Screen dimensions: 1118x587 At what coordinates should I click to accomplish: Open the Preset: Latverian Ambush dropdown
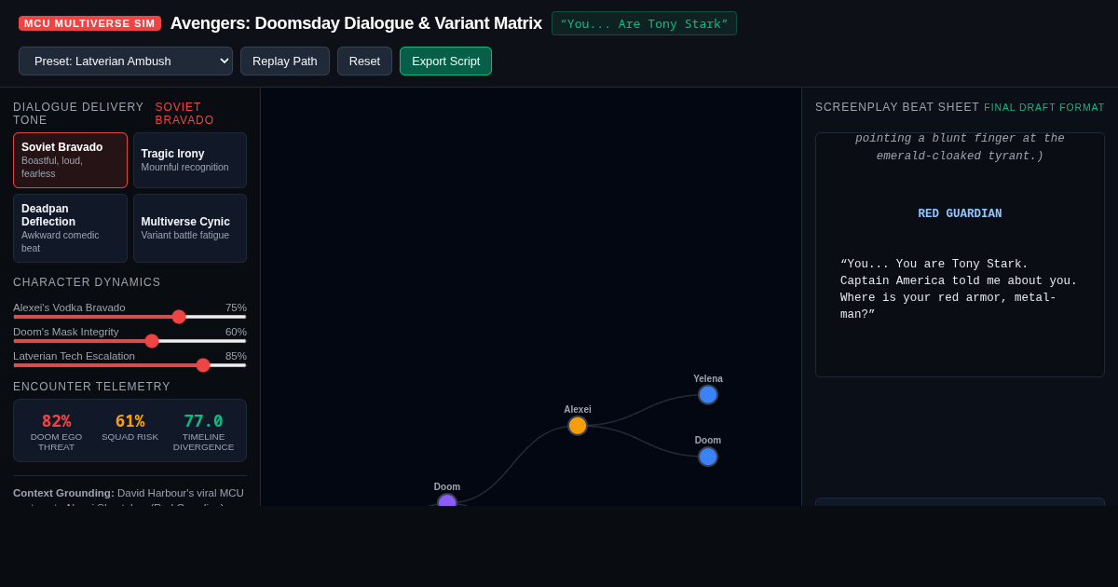pyautogui.click(x=126, y=61)
